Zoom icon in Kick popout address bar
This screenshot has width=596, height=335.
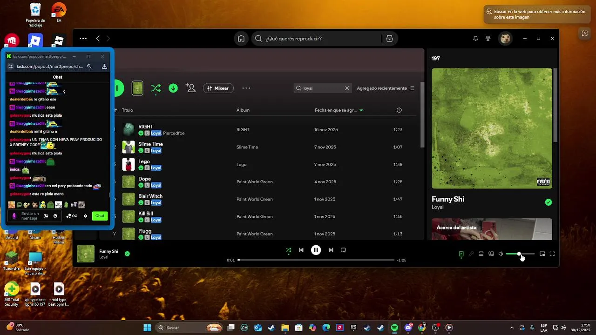(x=89, y=67)
